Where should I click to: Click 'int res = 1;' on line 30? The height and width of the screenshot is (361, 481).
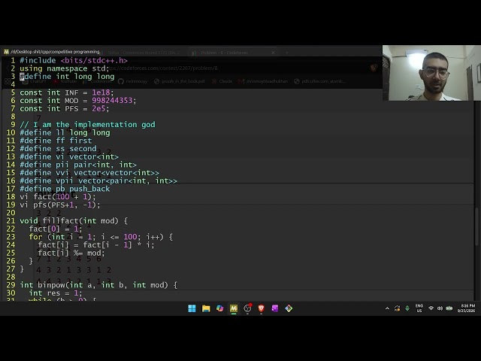coord(56,293)
